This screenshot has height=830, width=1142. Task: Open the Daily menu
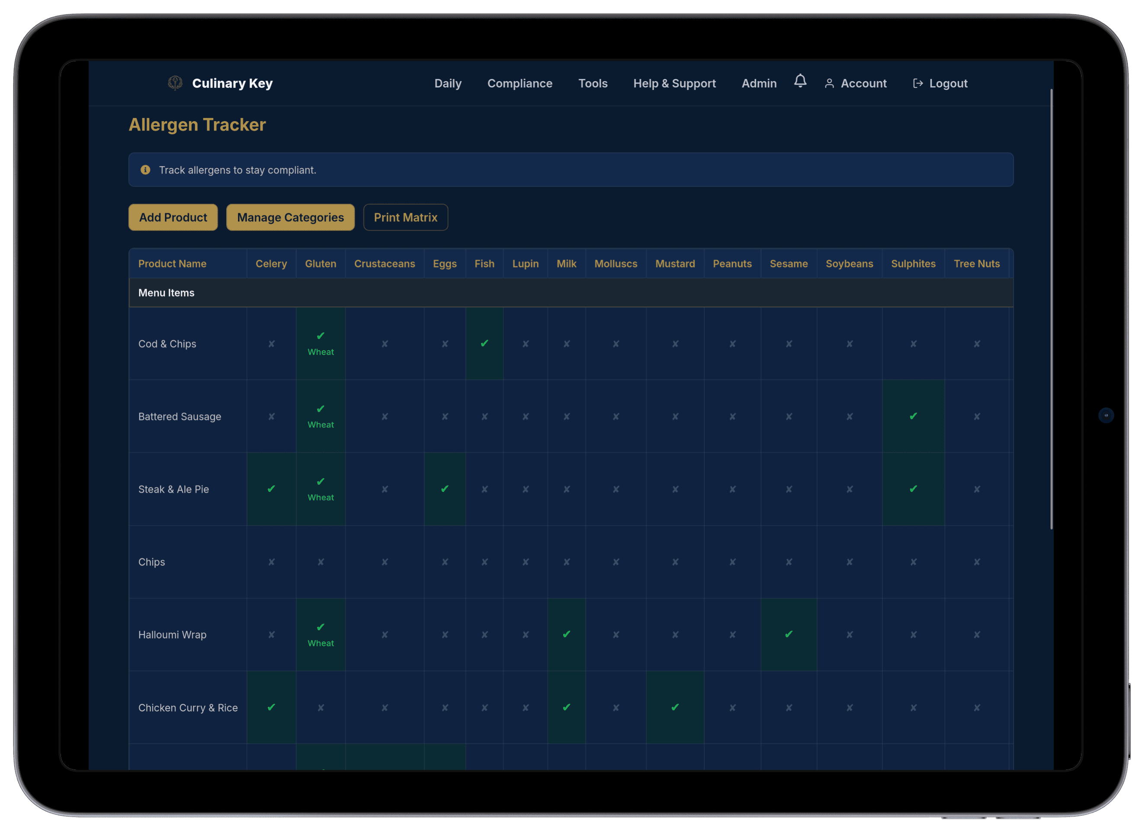[448, 83]
